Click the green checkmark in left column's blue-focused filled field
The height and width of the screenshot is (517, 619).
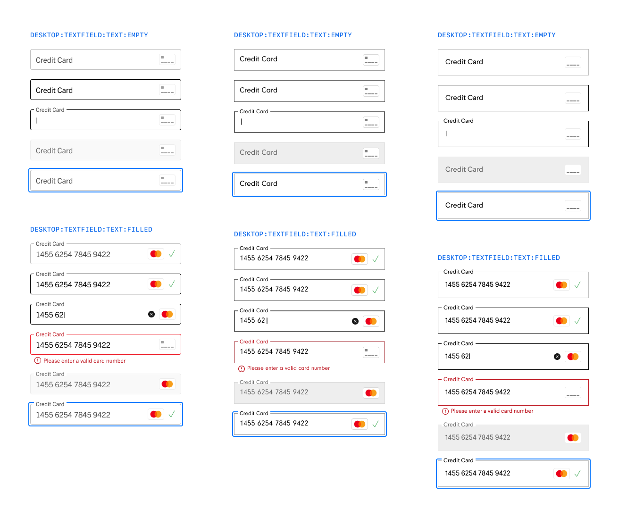[172, 414]
